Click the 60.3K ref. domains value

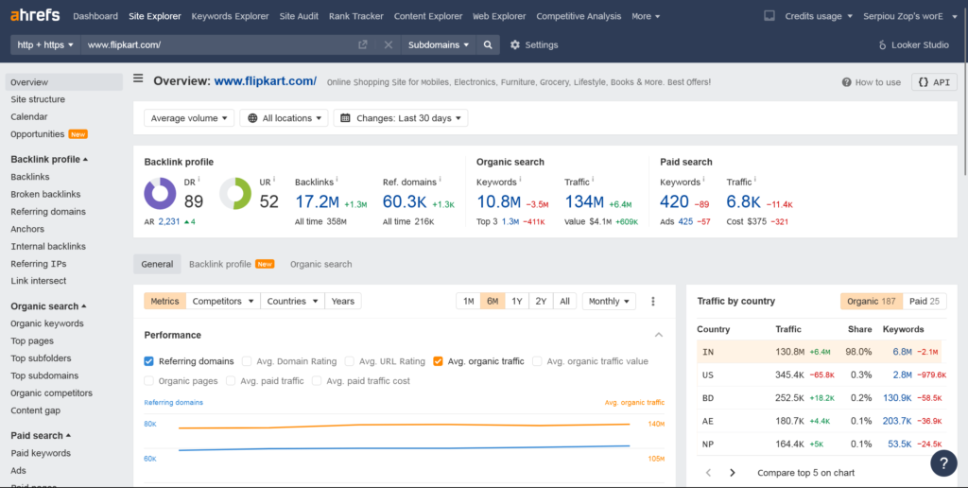tap(405, 201)
